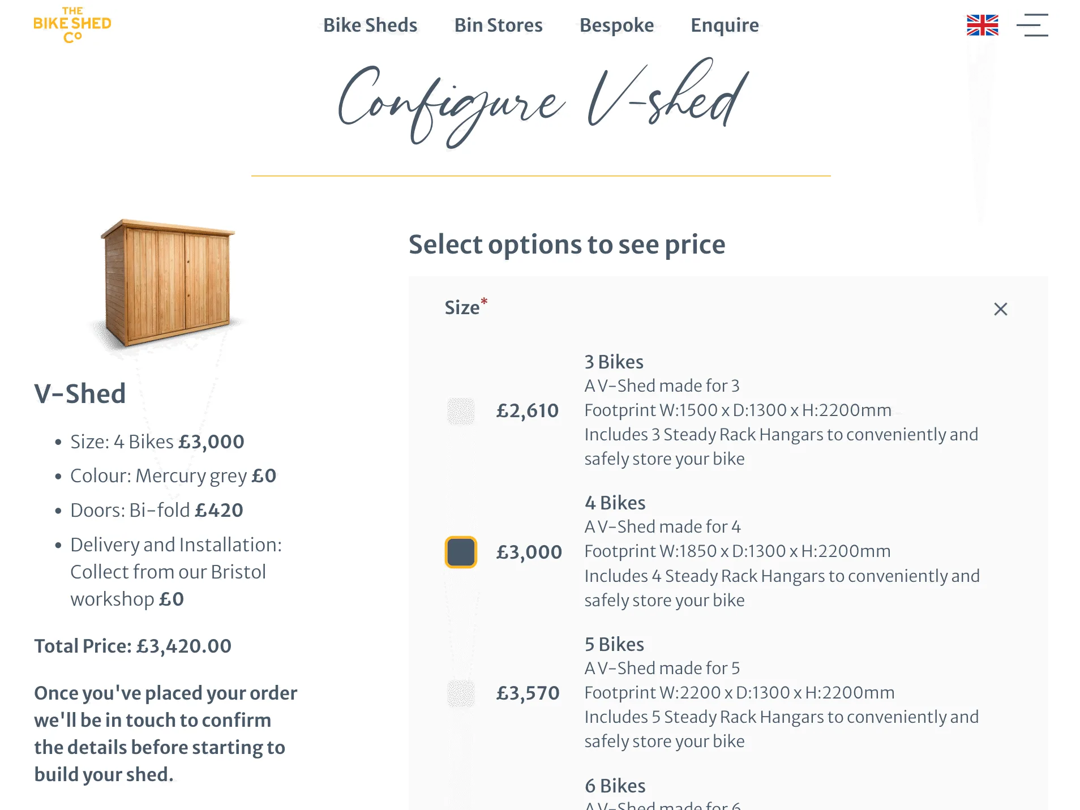Click the £2,610 price label
This screenshot has height=810, width=1080.
pyautogui.click(x=527, y=411)
